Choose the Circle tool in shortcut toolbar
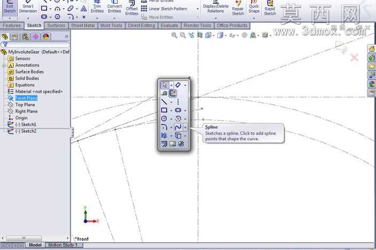This screenshot has height=250, width=376. [164, 118]
